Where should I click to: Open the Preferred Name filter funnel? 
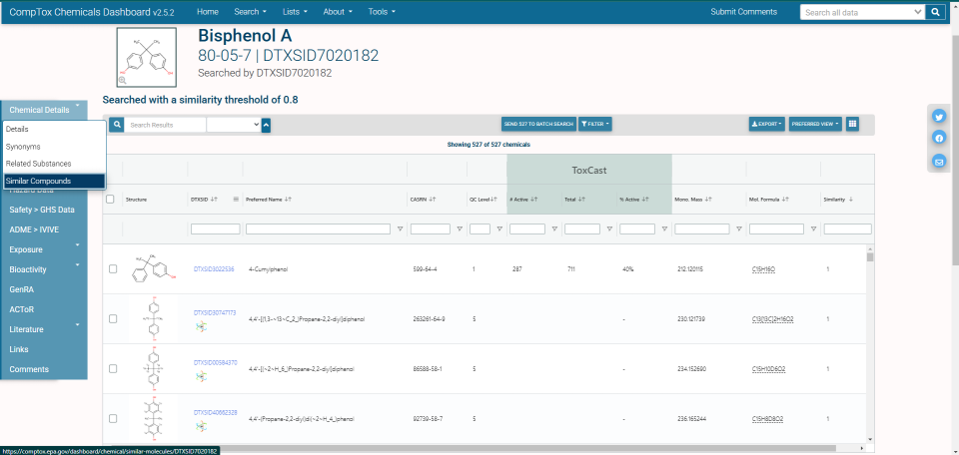click(x=400, y=229)
